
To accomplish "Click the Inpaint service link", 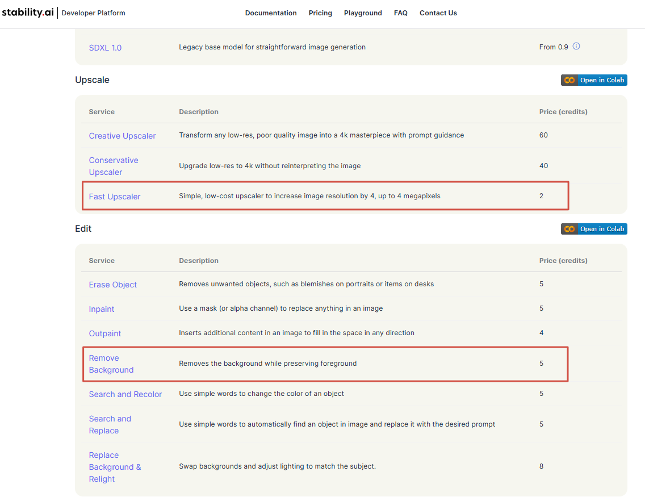I will point(102,309).
